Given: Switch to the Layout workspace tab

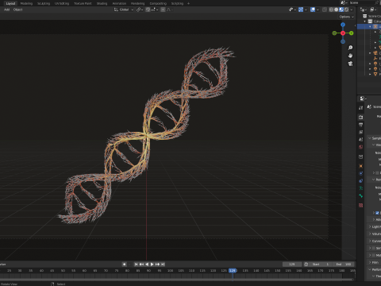Looking at the screenshot, I should [x=11, y=3].
